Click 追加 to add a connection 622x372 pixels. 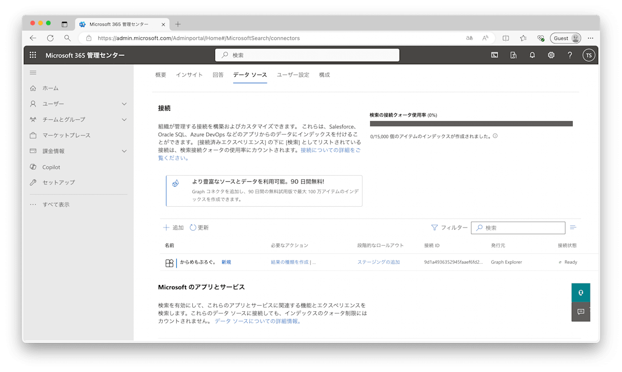(173, 227)
